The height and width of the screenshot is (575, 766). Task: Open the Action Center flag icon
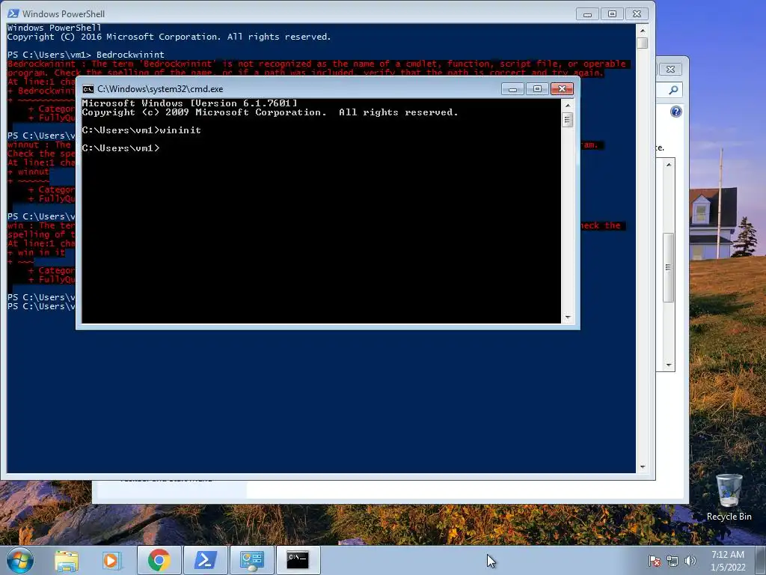(654, 561)
